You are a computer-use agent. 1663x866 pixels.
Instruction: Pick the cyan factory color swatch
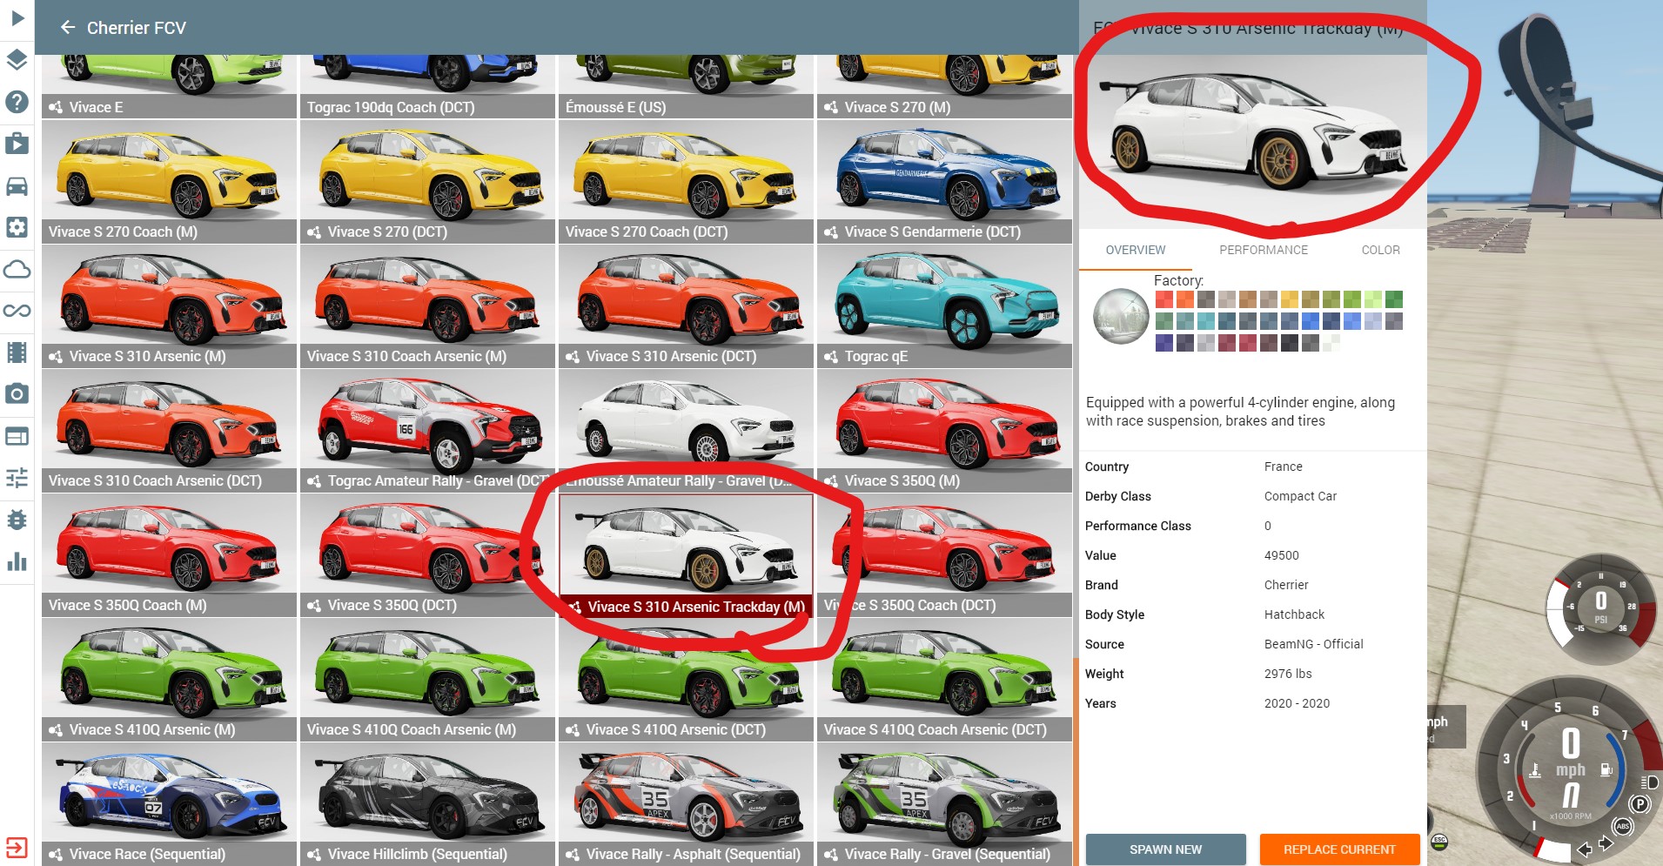click(1206, 321)
